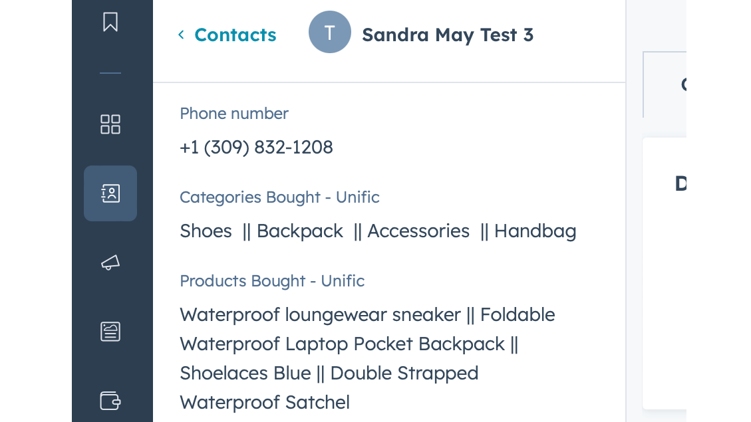Select the partially visible tab on right
The height and width of the screenshot is (422, 751).
point(665,84)
